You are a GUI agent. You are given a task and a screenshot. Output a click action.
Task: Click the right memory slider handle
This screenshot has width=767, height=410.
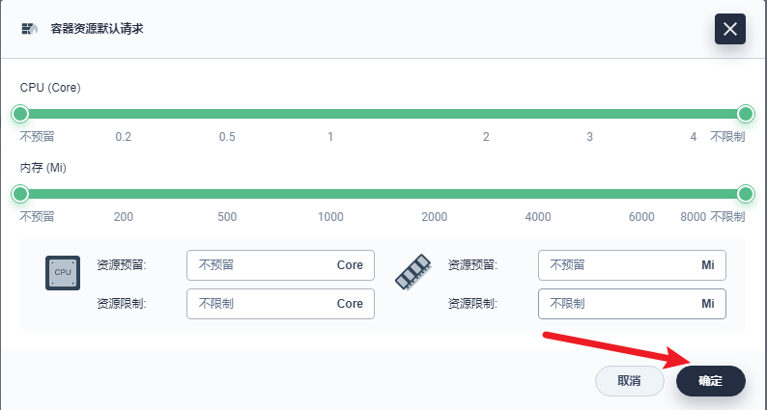click(746, 194)
